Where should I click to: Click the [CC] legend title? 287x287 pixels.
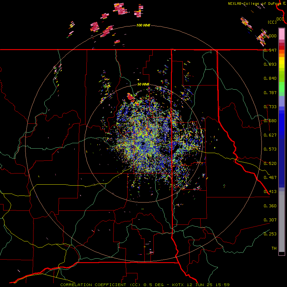tap(272, 22)
